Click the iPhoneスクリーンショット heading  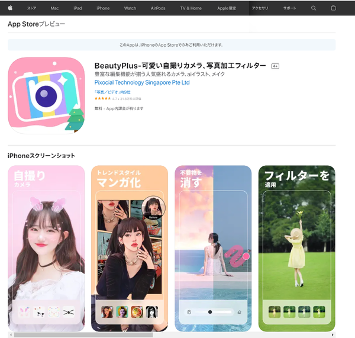(41, 156)
